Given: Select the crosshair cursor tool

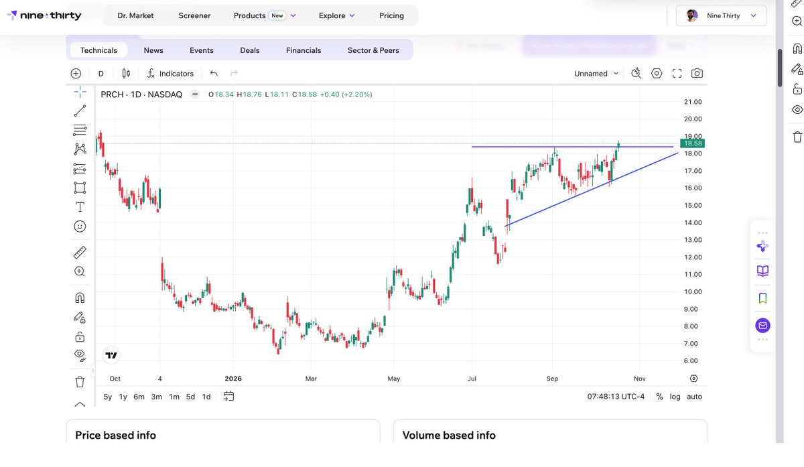Looking at the screenshot, I should point(80,91).
